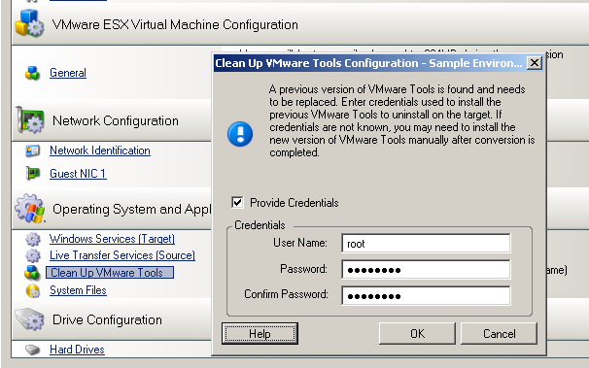Select the Clean Up VMware Tools link
The image size is (589, 368).
click(x=109, y=273)
